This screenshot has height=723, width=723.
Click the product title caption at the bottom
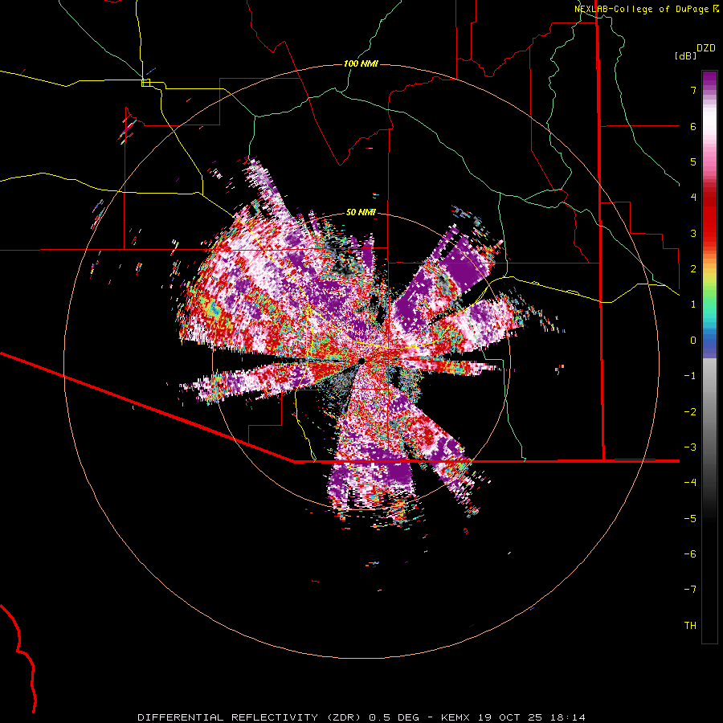[x=361, y=717]
